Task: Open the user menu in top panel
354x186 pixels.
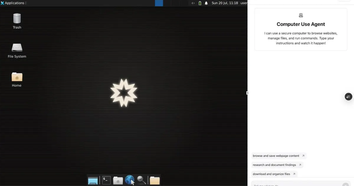Action: 244,3
